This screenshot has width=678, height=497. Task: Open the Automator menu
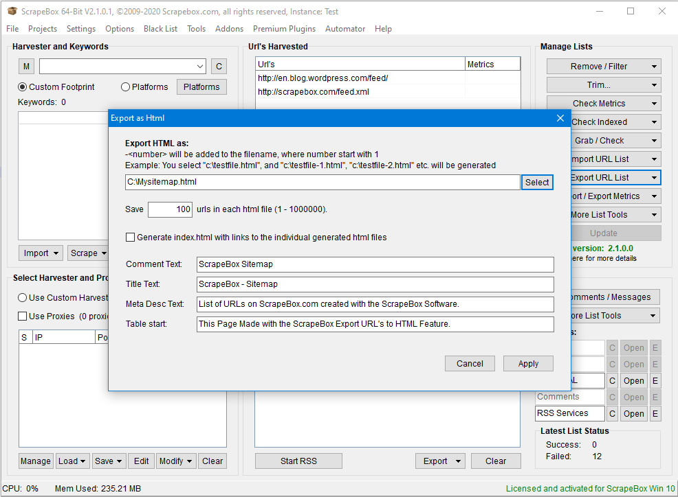[x=345, y=29]
